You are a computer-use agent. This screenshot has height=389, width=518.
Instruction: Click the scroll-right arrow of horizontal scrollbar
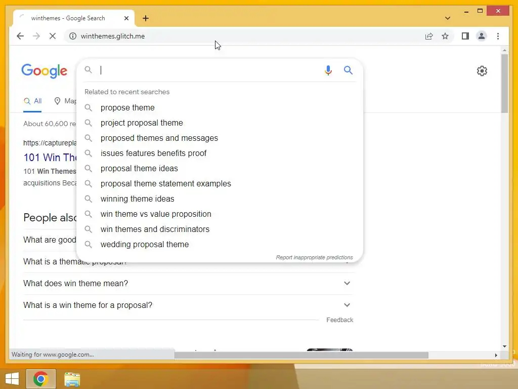pos(496,355)
